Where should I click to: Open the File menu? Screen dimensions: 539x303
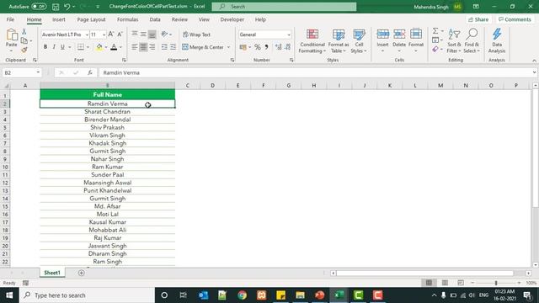10,19
